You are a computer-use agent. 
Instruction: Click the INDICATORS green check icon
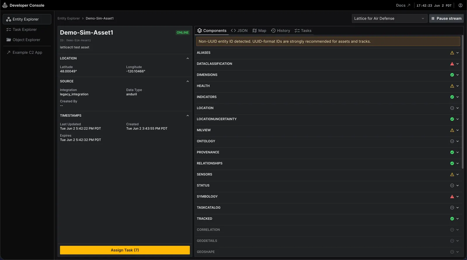[x=452, y=97]
